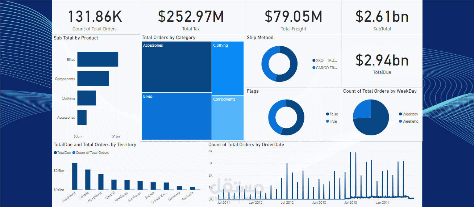Click the Bikes tile in the treemap

pyautogui.click(x=177, y=116)
